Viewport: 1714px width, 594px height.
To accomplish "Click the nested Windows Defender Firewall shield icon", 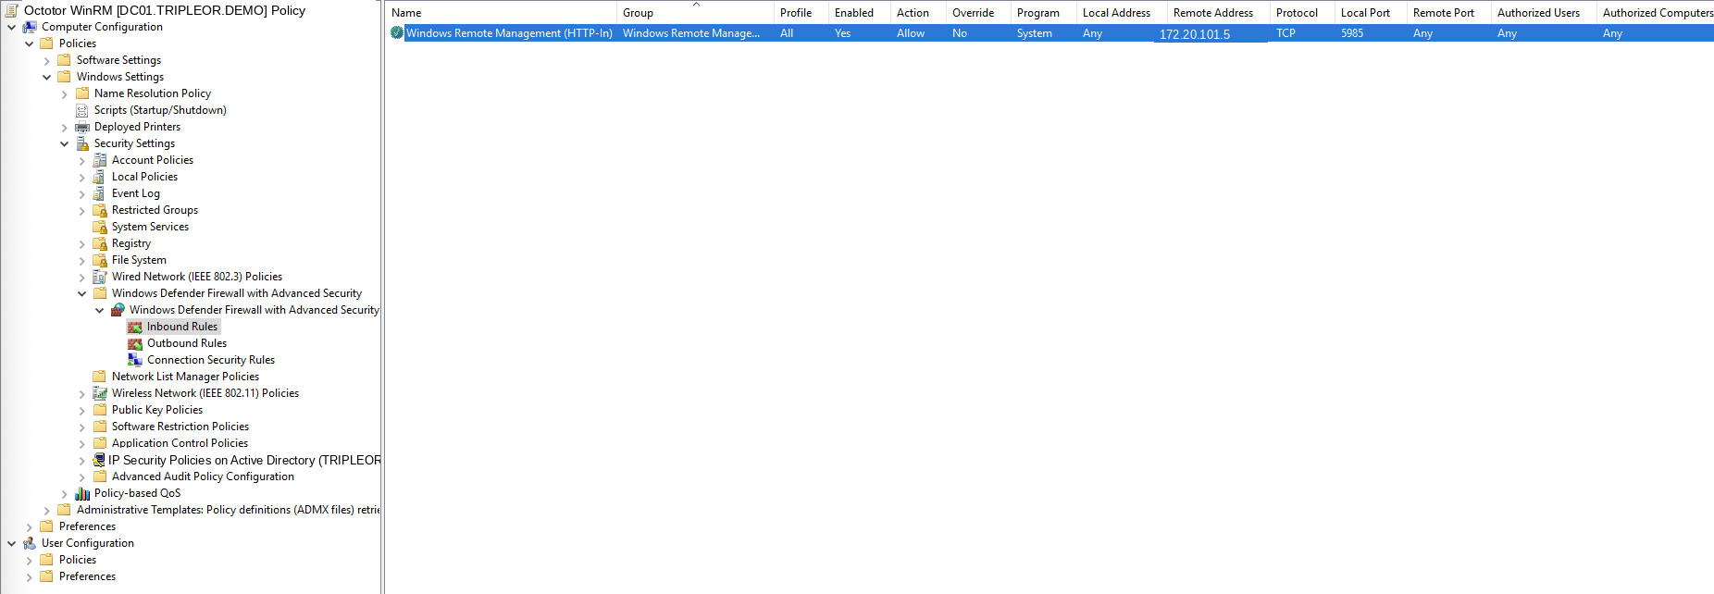I will [118, 310].
